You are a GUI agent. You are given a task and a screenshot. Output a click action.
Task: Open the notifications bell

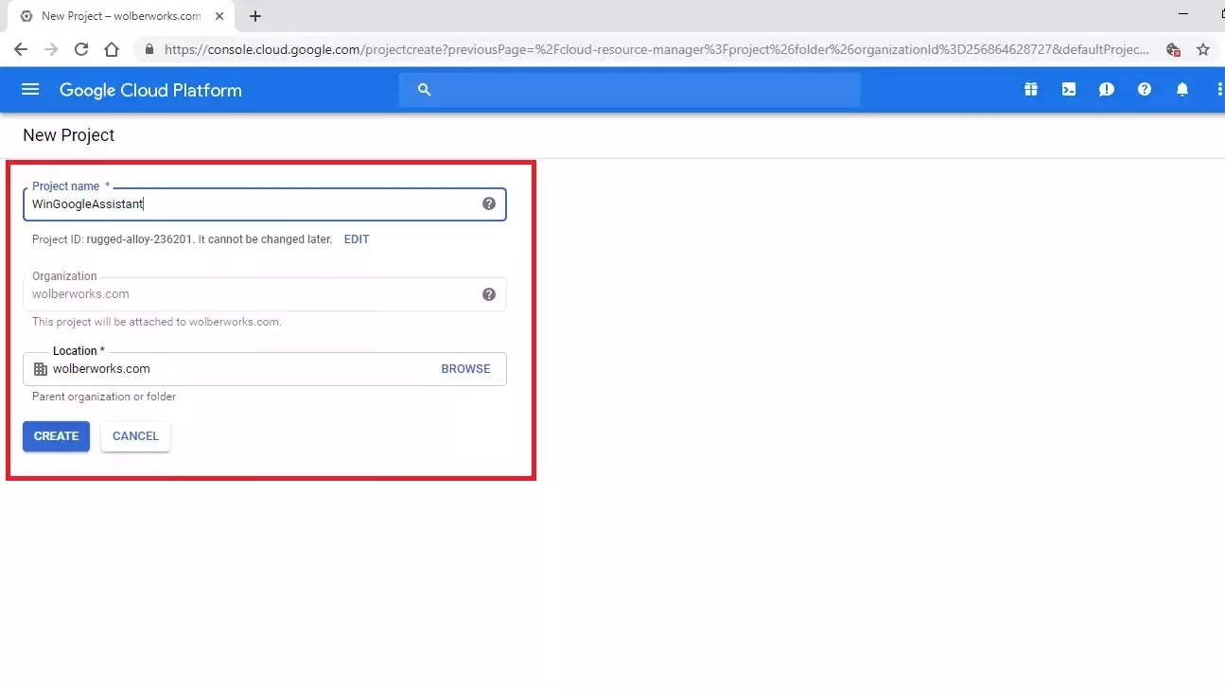(1181, 90)
